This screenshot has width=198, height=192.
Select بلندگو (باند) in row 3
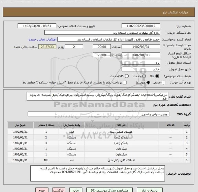[121, 143]
